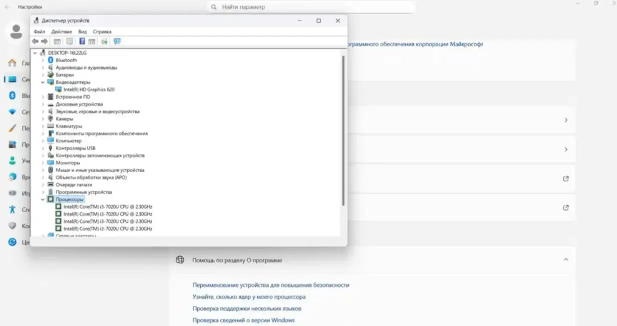Collapse the Видеоадаптеры node

pyautogui.click(x=43, y=82)
